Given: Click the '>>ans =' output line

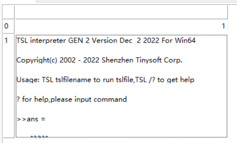Looking at the screenshot, I should click(x=31, y=119).
